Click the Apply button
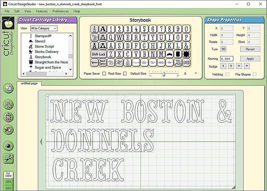Image resolution: width=267 pixels, height=191 pixels. 250,59
